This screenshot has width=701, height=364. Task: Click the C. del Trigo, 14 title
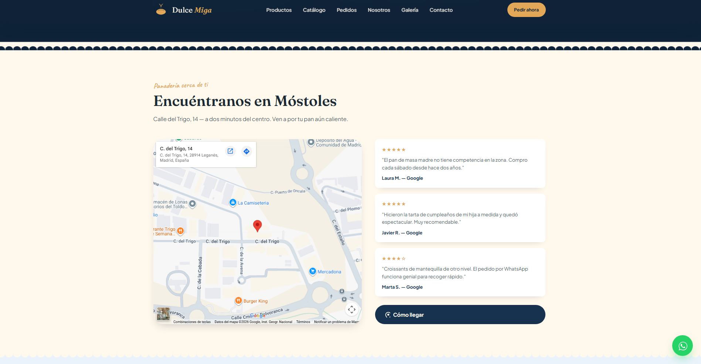tap(176, 148)
